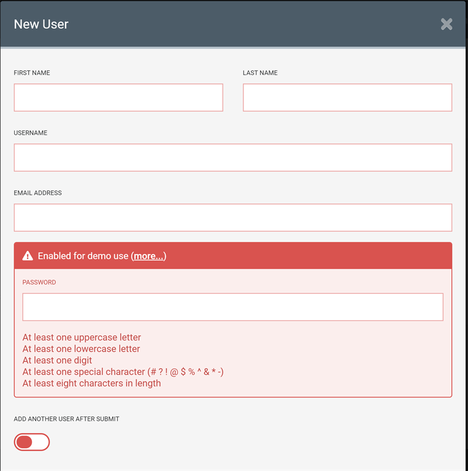Focus the Email Address field

click(x=233, y=218)
